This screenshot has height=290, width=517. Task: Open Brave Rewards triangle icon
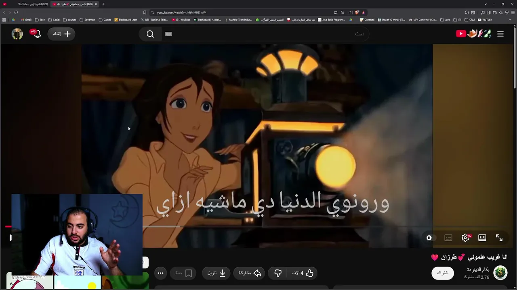pos(363,12)
